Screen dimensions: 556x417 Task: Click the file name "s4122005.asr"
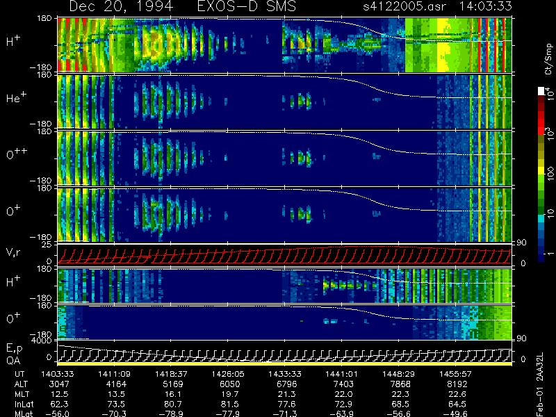[x=404, y=6]
